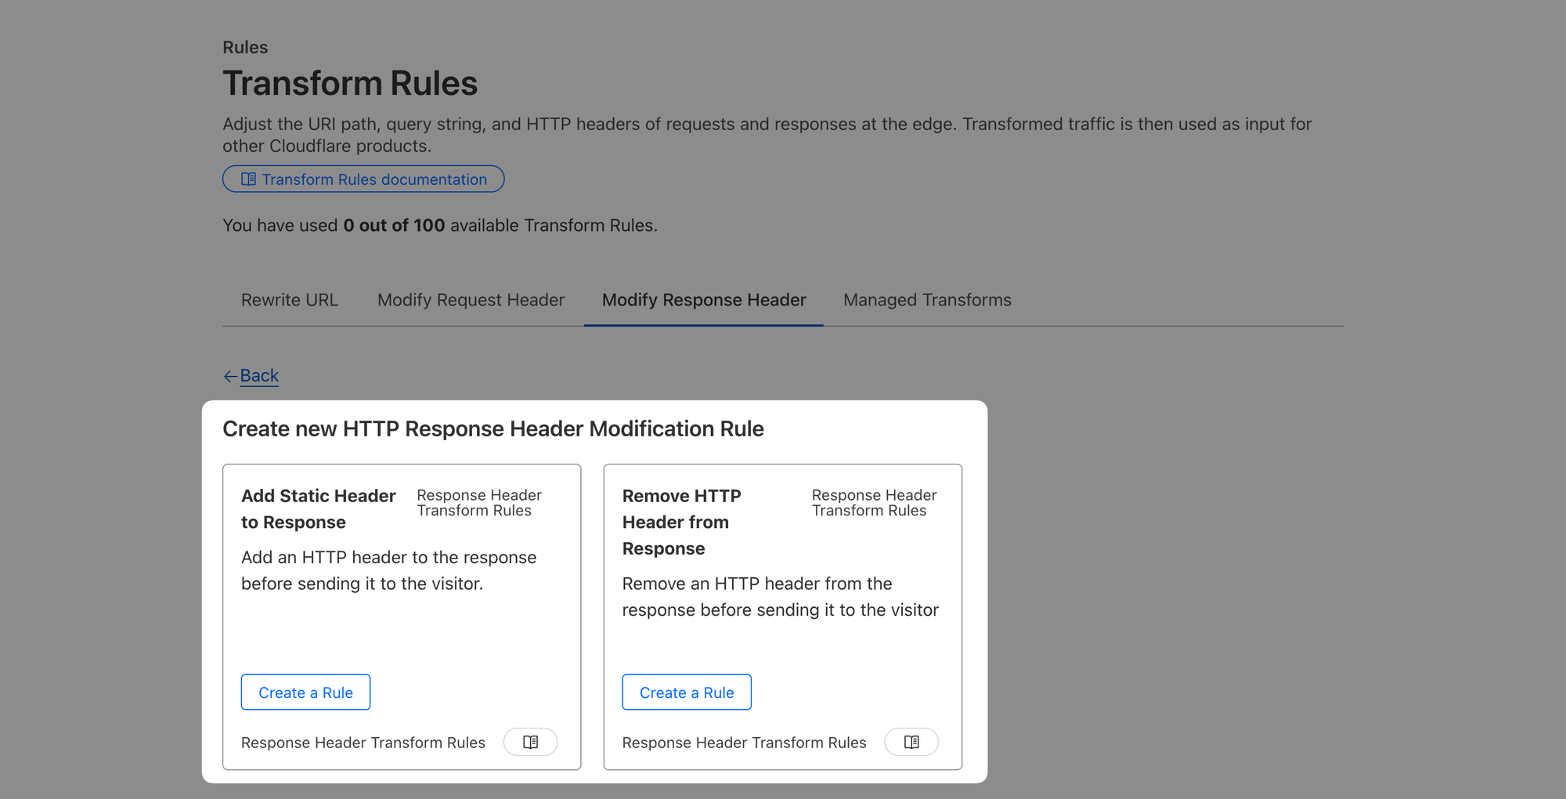
Task: Open docs book icon in Remove HTTP Header card
Action: click(911, 742)
